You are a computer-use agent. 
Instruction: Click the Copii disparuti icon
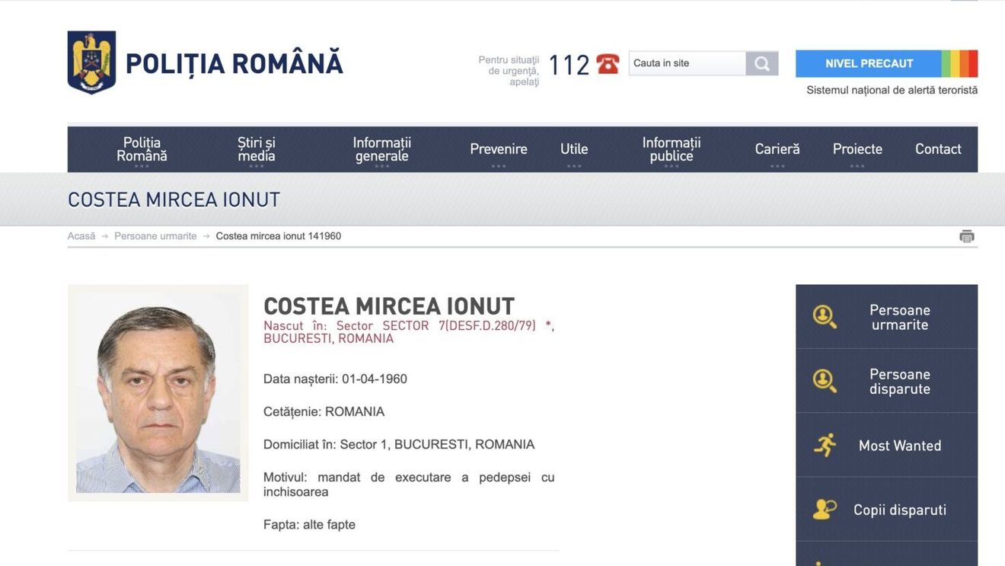825,509
